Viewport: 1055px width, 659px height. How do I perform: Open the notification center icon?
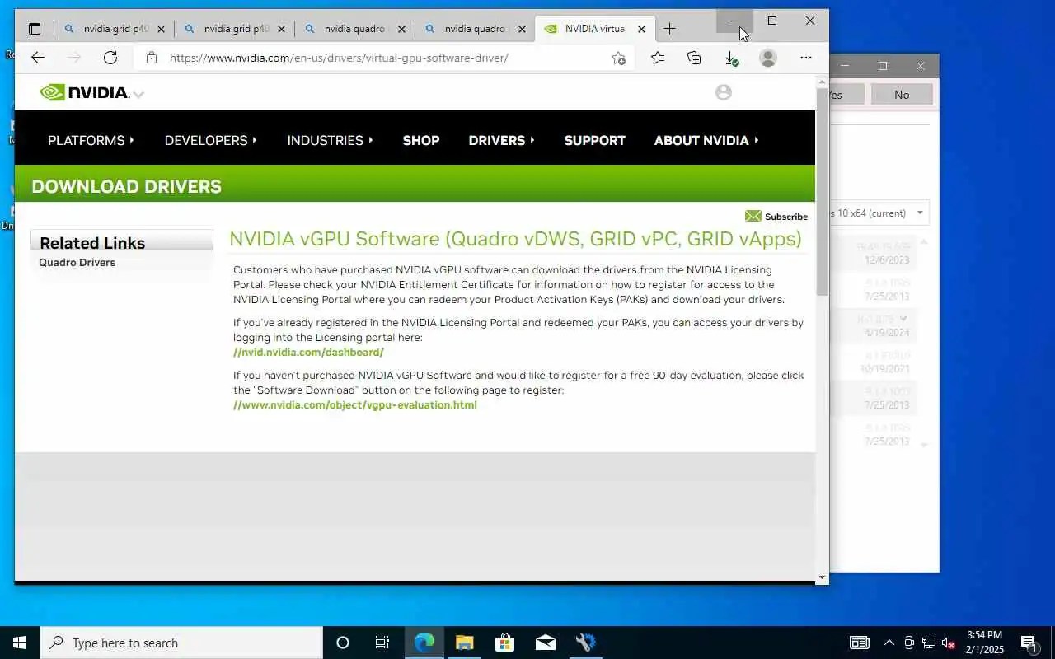(1029, 643)
